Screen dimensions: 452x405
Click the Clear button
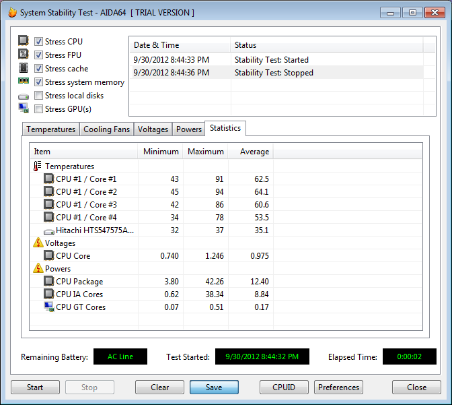click(159, 387)
